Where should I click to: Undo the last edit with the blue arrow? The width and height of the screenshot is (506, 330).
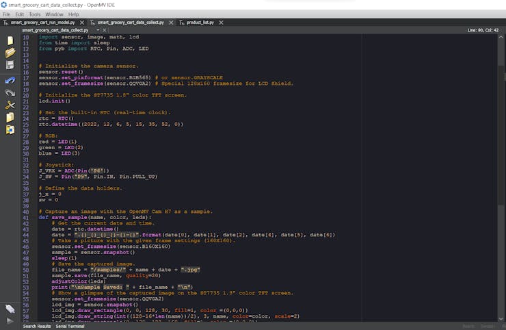coord(10,80)
